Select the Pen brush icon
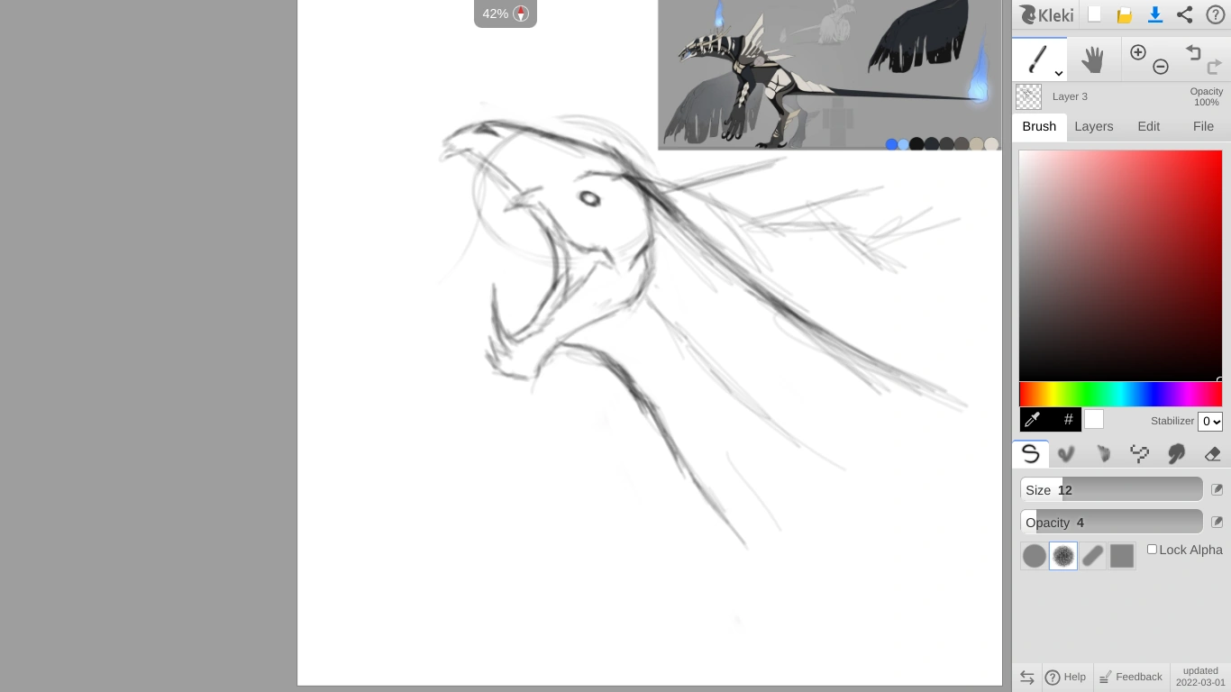Viewport: 1231px width, 692px height. point(1030,453)
